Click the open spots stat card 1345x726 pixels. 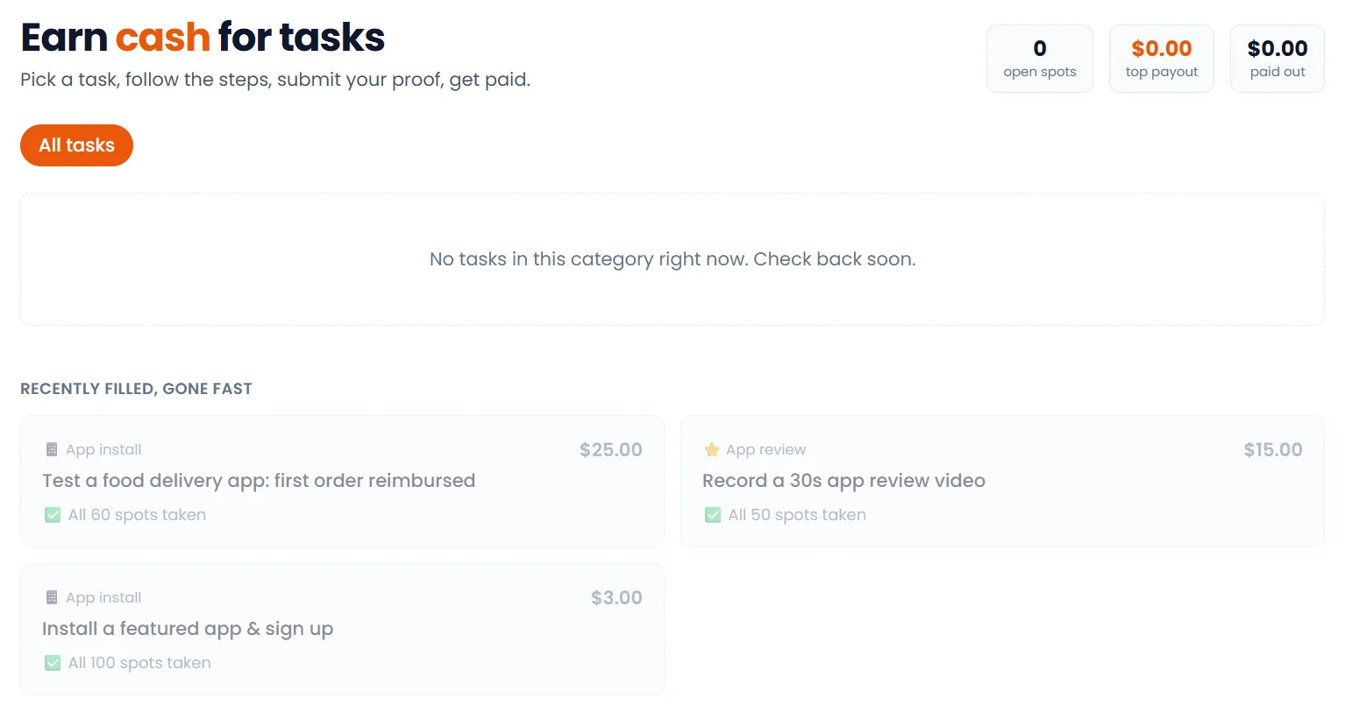point(1040,59)
